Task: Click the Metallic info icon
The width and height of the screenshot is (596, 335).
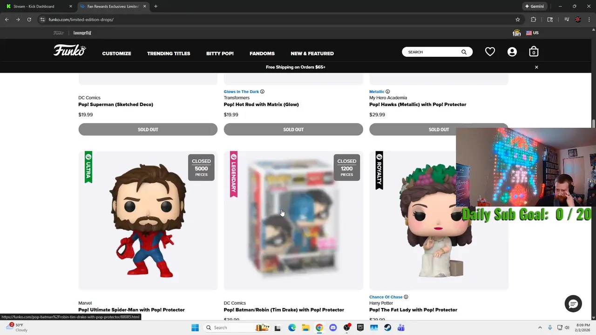Action: [x=387, y=92]
